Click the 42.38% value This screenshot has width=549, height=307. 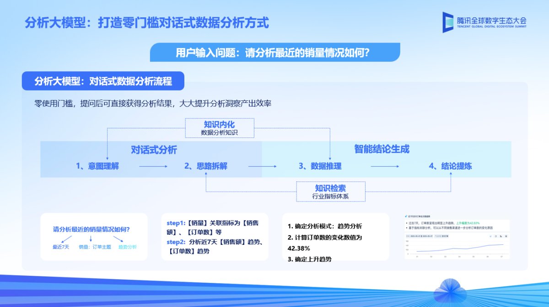[299, 248]
